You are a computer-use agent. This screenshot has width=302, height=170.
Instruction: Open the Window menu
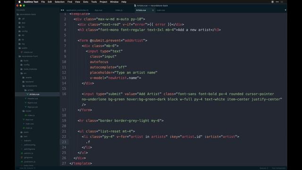pyautogui.click(x=114, y=2)
